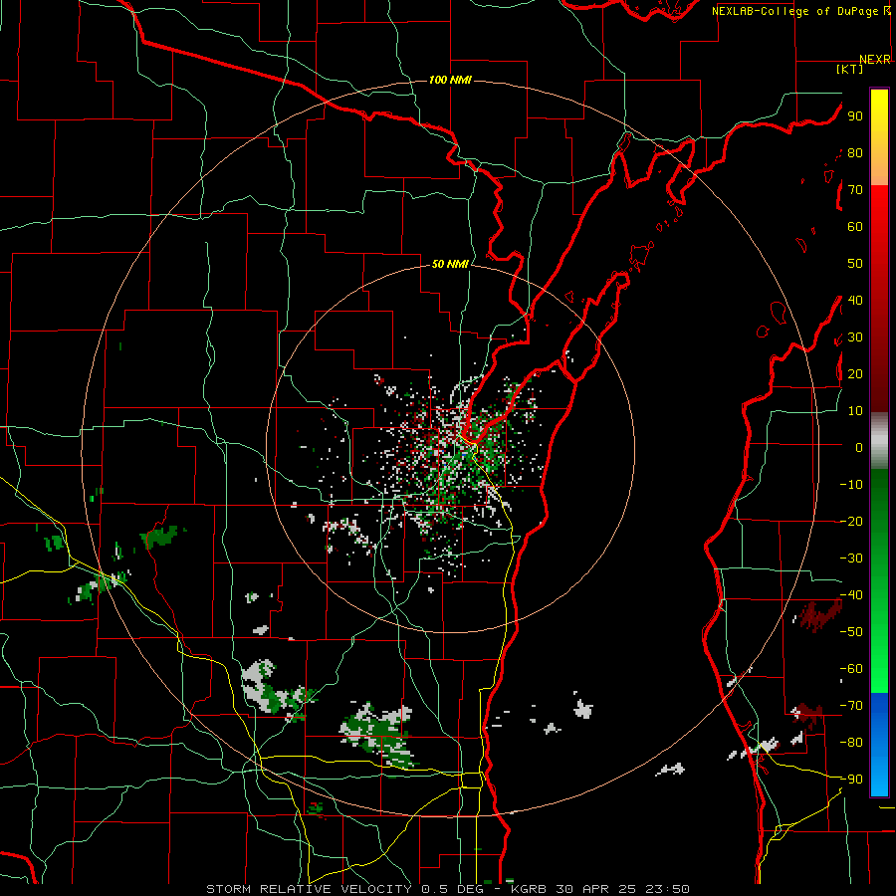Select the -90 knot scale label
Screen dimensions: 896x896
(x=851, y=780)
